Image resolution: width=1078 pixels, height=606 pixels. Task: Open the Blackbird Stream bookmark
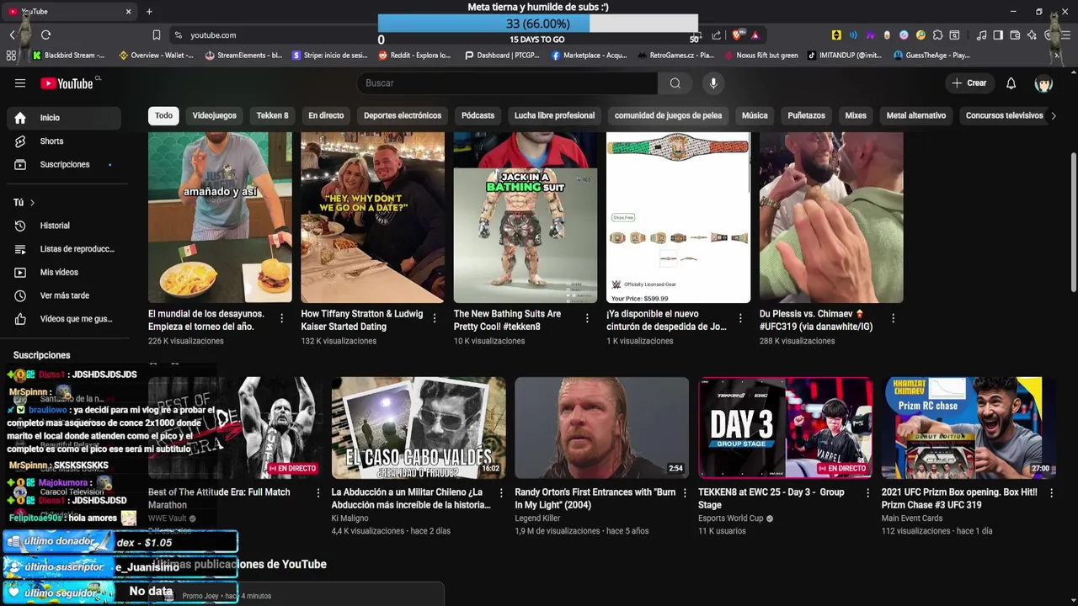(69, 56)
